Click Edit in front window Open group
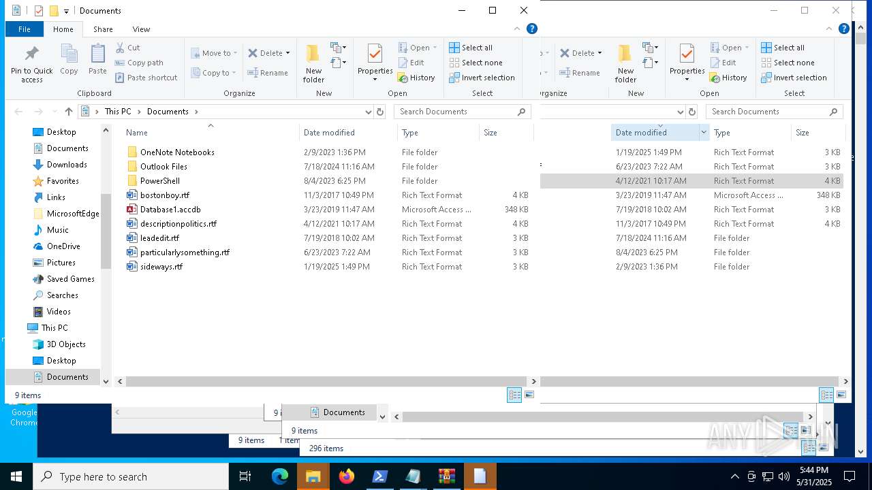The height and width of the screenshot is (490, 872). coord(411,63)
